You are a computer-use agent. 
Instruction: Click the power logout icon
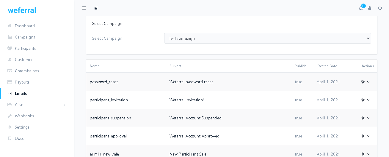click(x=380, y=8)
